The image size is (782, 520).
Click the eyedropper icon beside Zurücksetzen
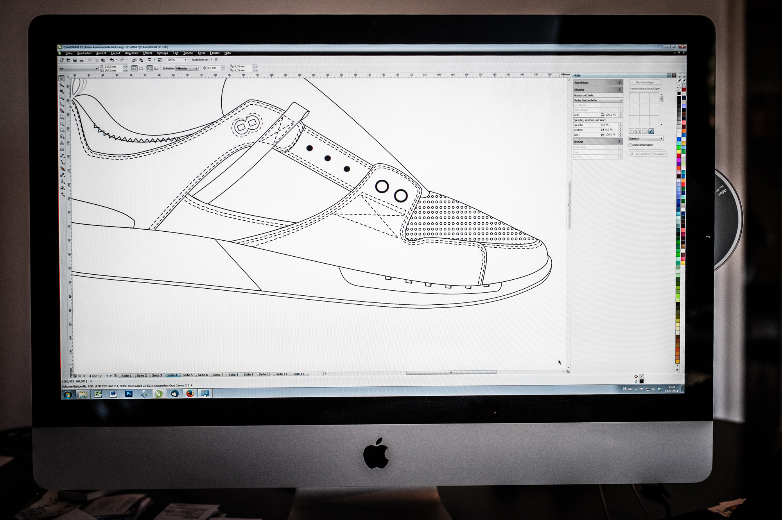pos(631,154)
